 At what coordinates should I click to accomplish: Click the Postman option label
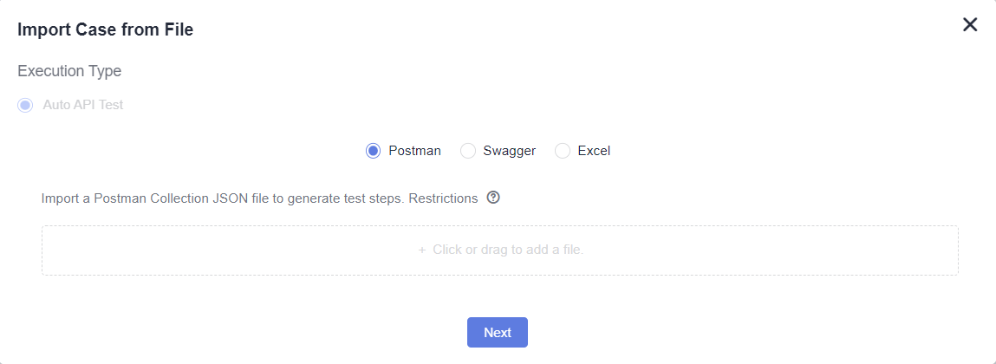pos(415,151)
